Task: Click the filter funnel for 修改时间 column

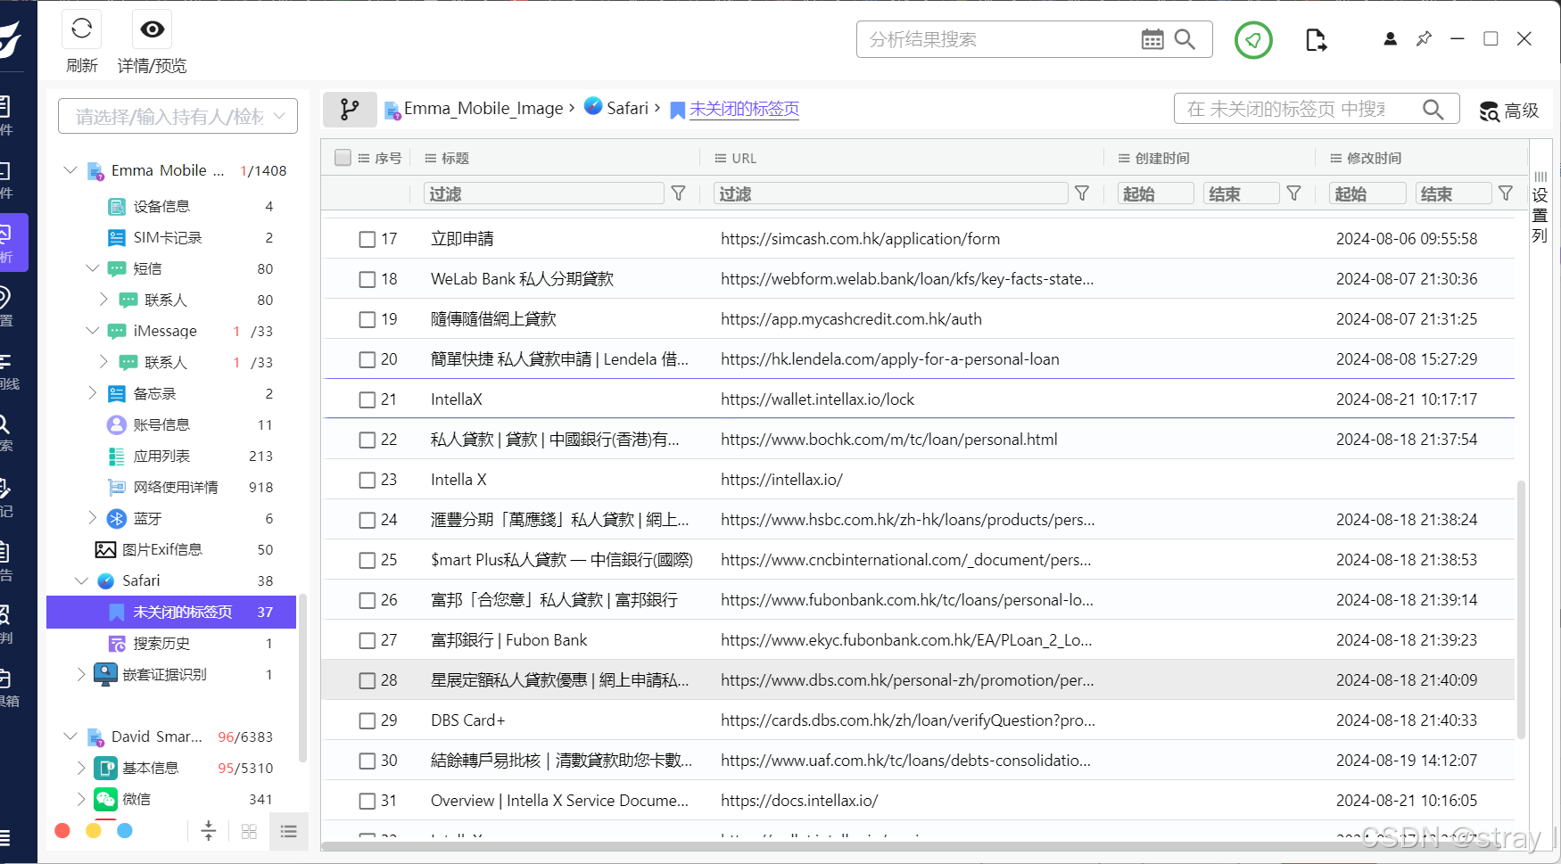Action: click(x=1506, y=193)
